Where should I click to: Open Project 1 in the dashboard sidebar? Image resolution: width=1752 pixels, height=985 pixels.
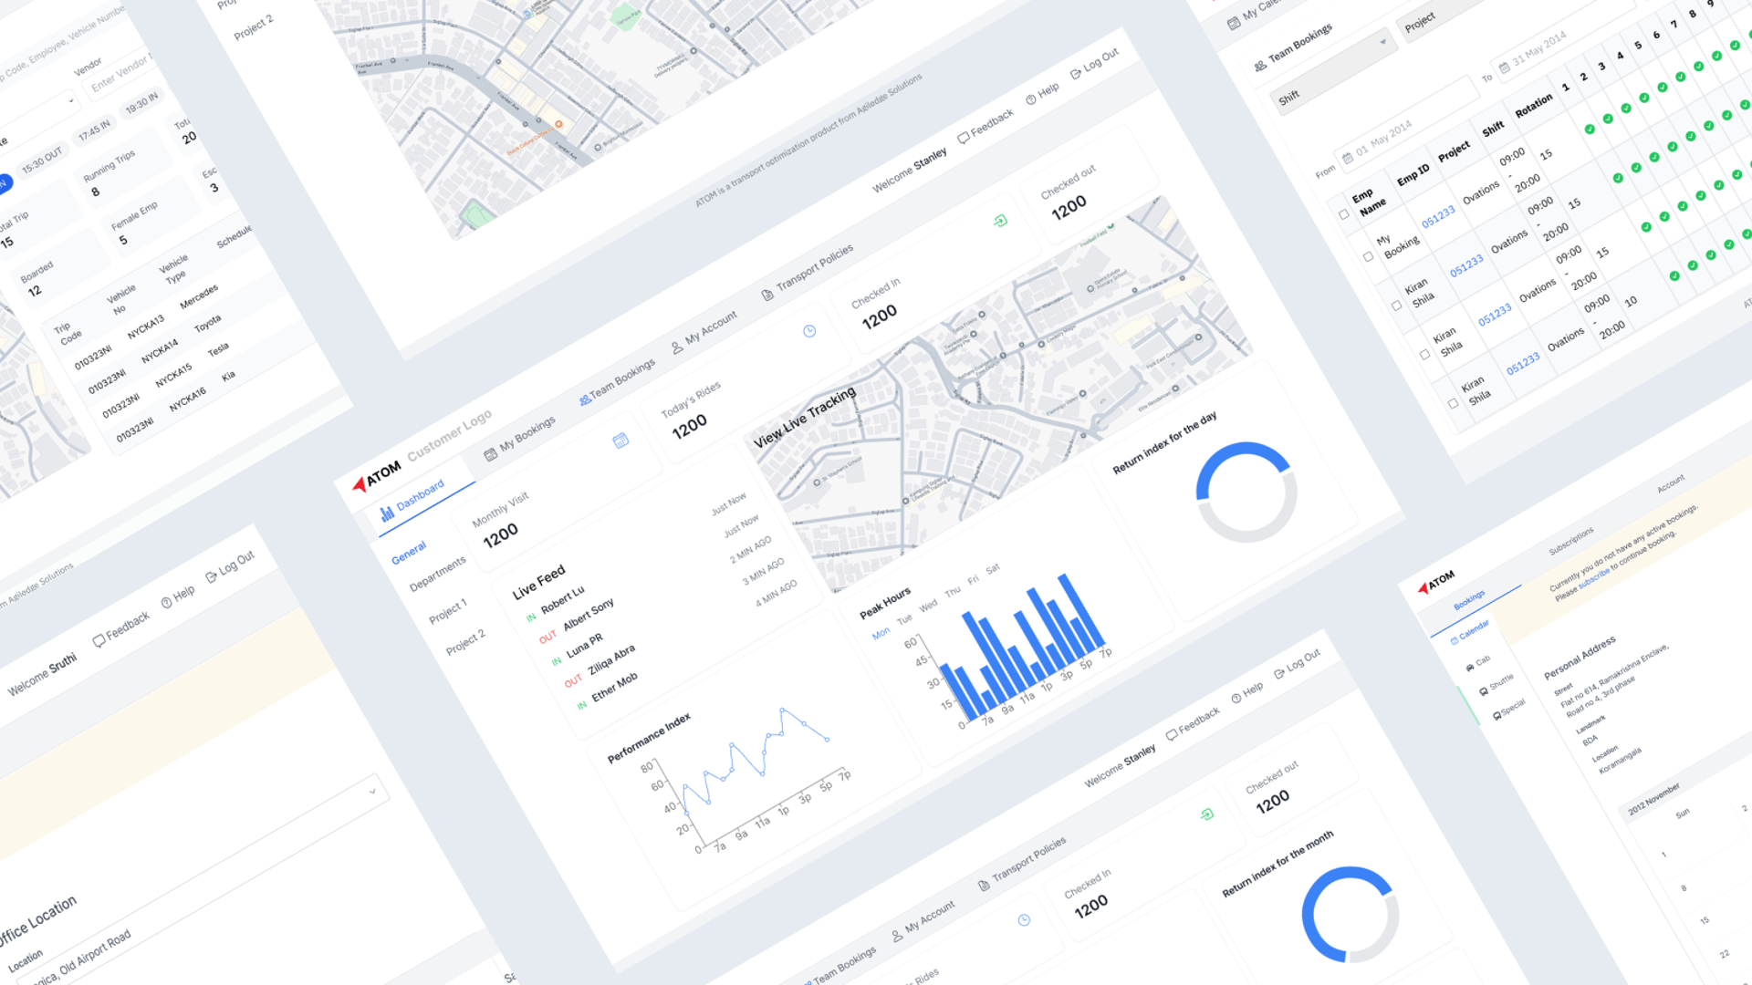pos(448,610)
